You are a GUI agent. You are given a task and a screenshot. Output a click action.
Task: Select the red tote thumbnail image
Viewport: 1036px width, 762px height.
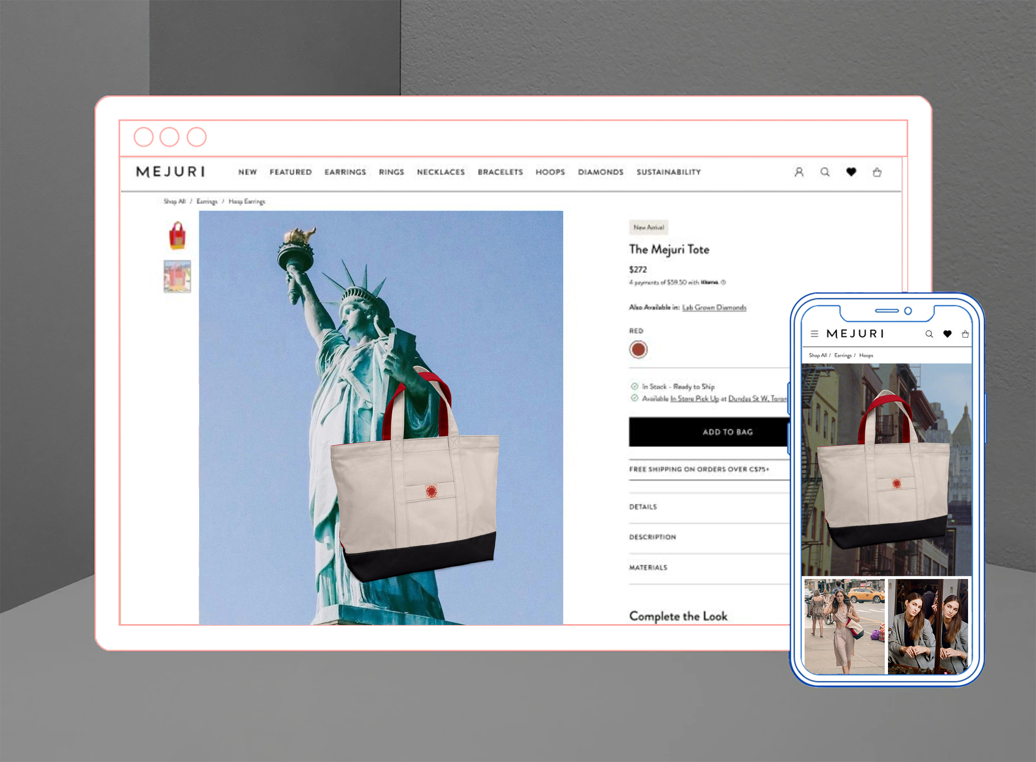tap(177, 236)
